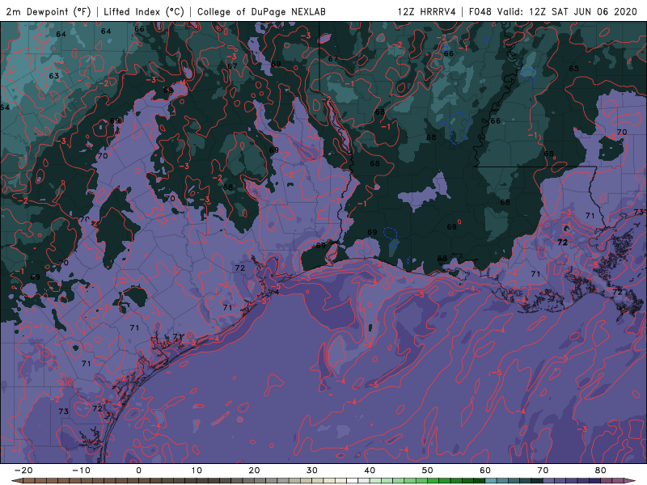Image resolution: width=647 pixels, height=485 pixels.
Task: Click the "College of DuPage NEXLAB" label
Action: click(x=261, y=11)
